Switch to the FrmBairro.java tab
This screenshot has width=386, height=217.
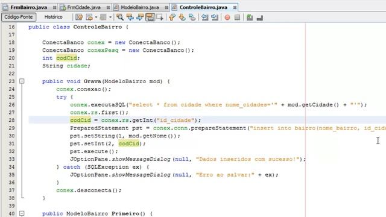pyautogui.click(x=28, y=7)
